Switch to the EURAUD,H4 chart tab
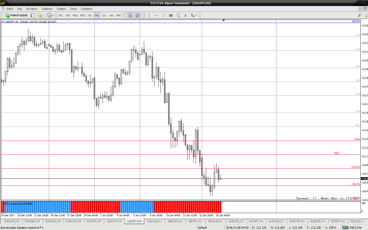368x230 pixels. tap(53, 221)
